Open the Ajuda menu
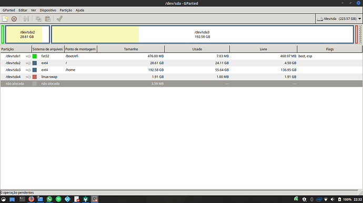363x203 pixels. [80, 10]
